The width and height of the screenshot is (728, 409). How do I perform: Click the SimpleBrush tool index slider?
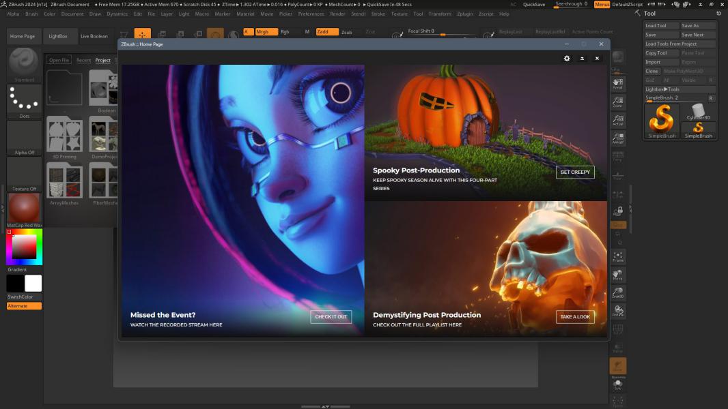pos(675,98)
